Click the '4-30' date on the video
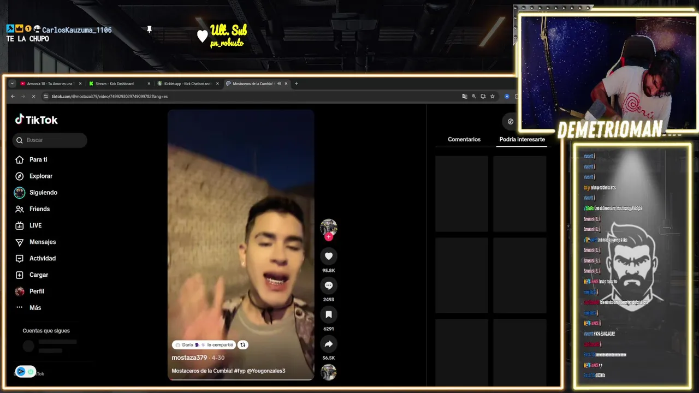 218,358
